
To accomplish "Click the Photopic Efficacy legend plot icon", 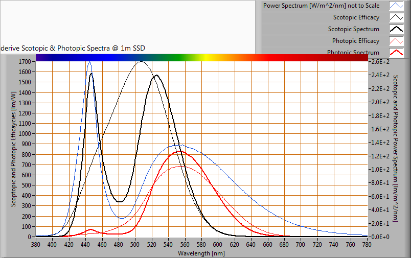I will pos(397,41).
